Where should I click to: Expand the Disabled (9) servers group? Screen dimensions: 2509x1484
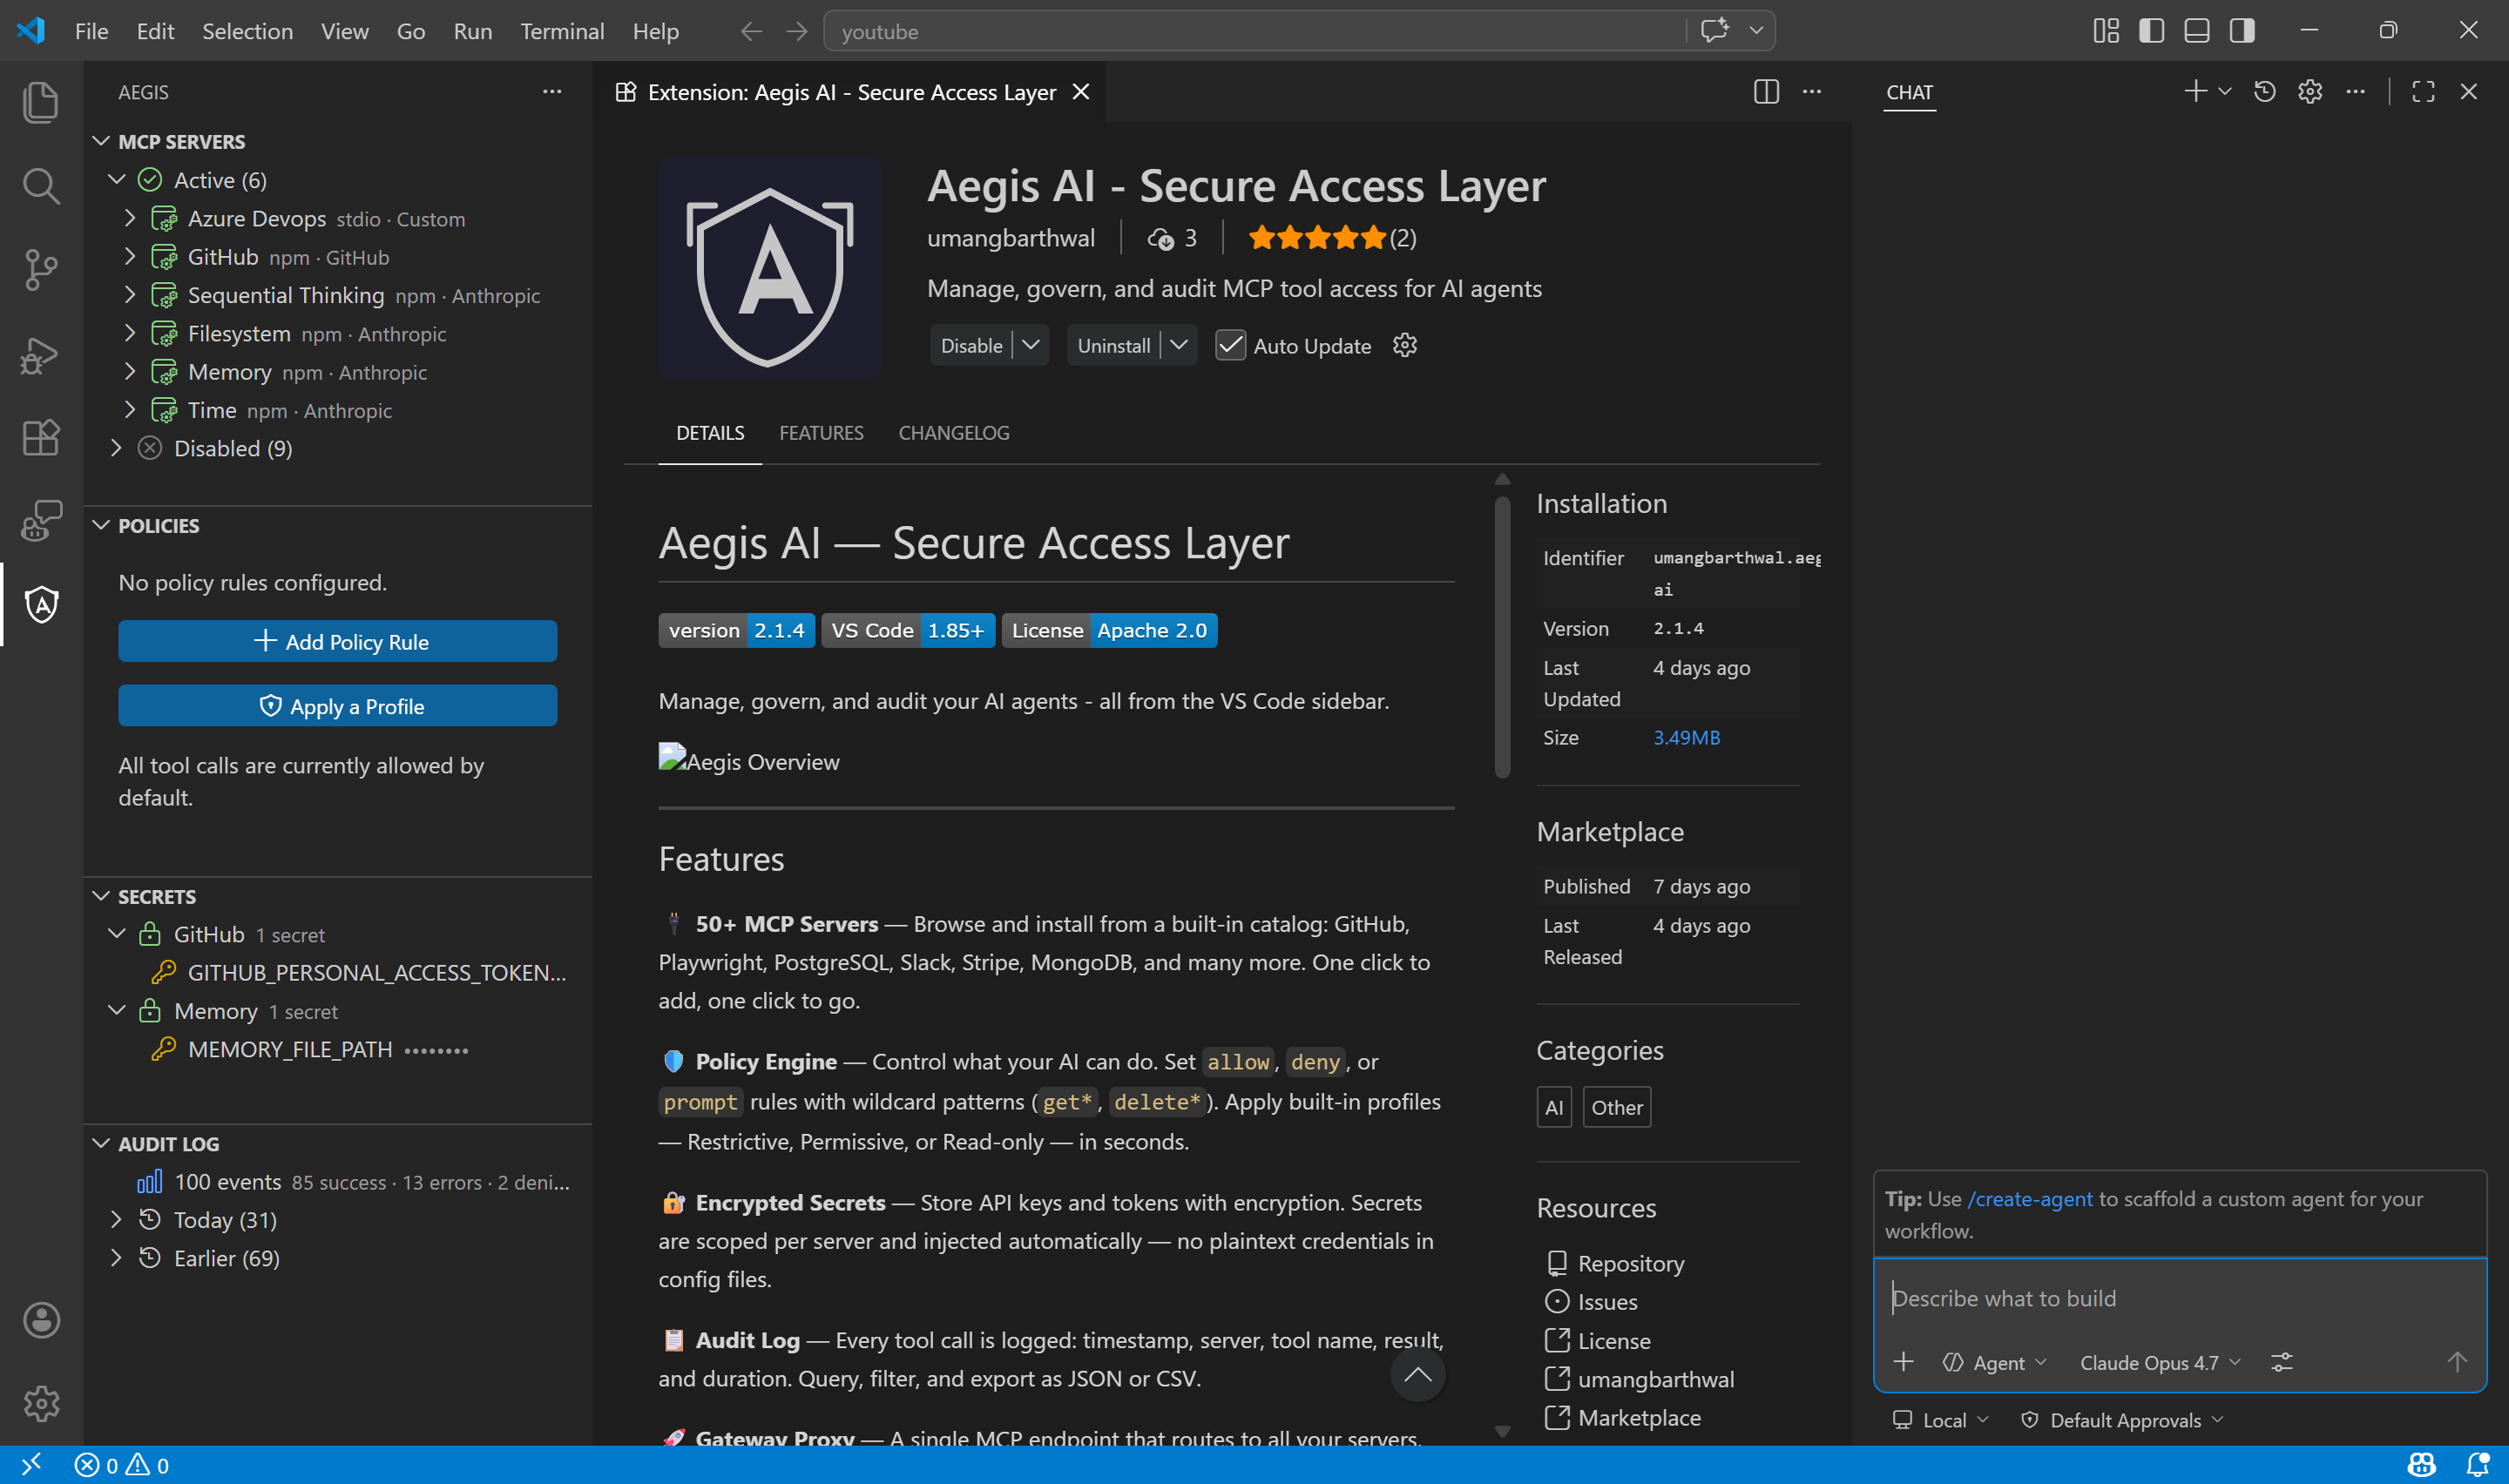(x=117, y=448)
